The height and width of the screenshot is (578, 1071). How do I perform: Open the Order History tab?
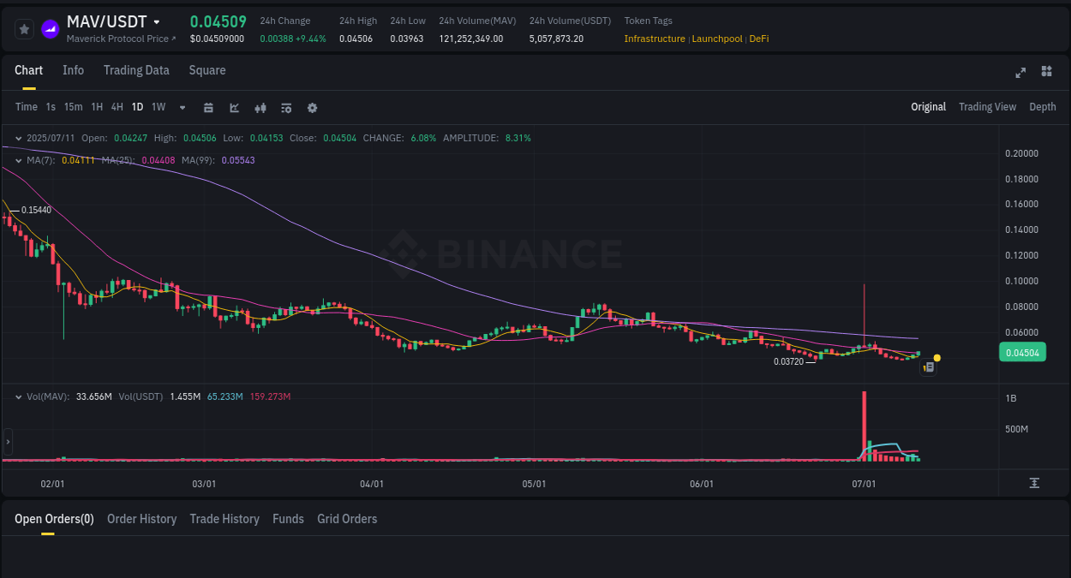click(x=141, y=519)
